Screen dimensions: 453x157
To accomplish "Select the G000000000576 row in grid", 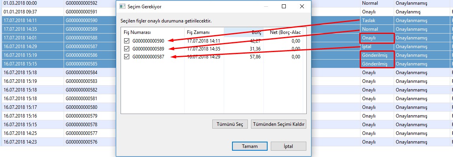I will click(x=226, y=142).
